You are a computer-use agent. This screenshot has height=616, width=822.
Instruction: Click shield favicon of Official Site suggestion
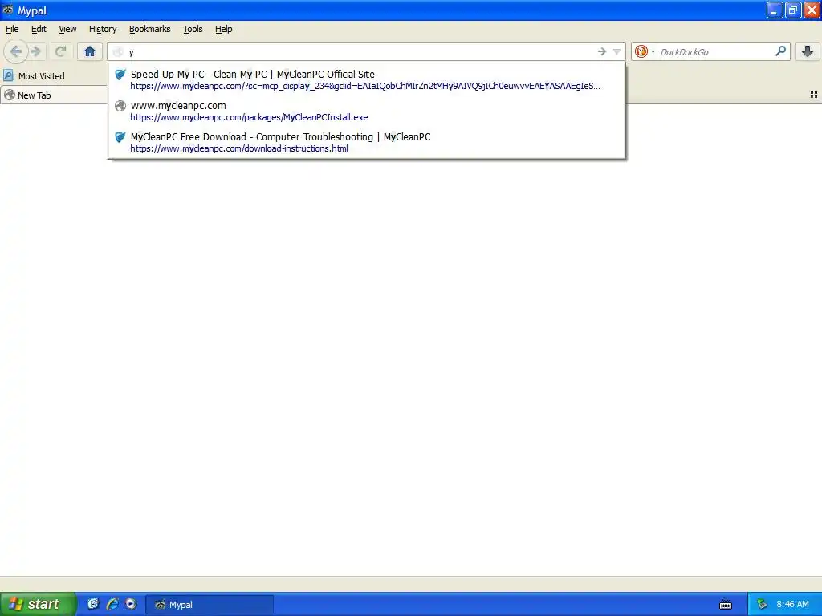[120, 75]
